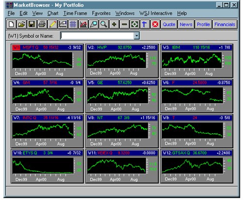Click the Save floppy disk icon
Screen dimensions: 245x200
point(32,24)
